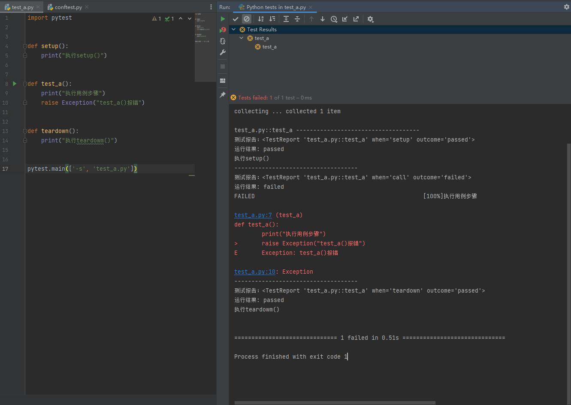Export test results from the toolbar
Viewport: 571px width, 405px height.
tap(356, 19)
